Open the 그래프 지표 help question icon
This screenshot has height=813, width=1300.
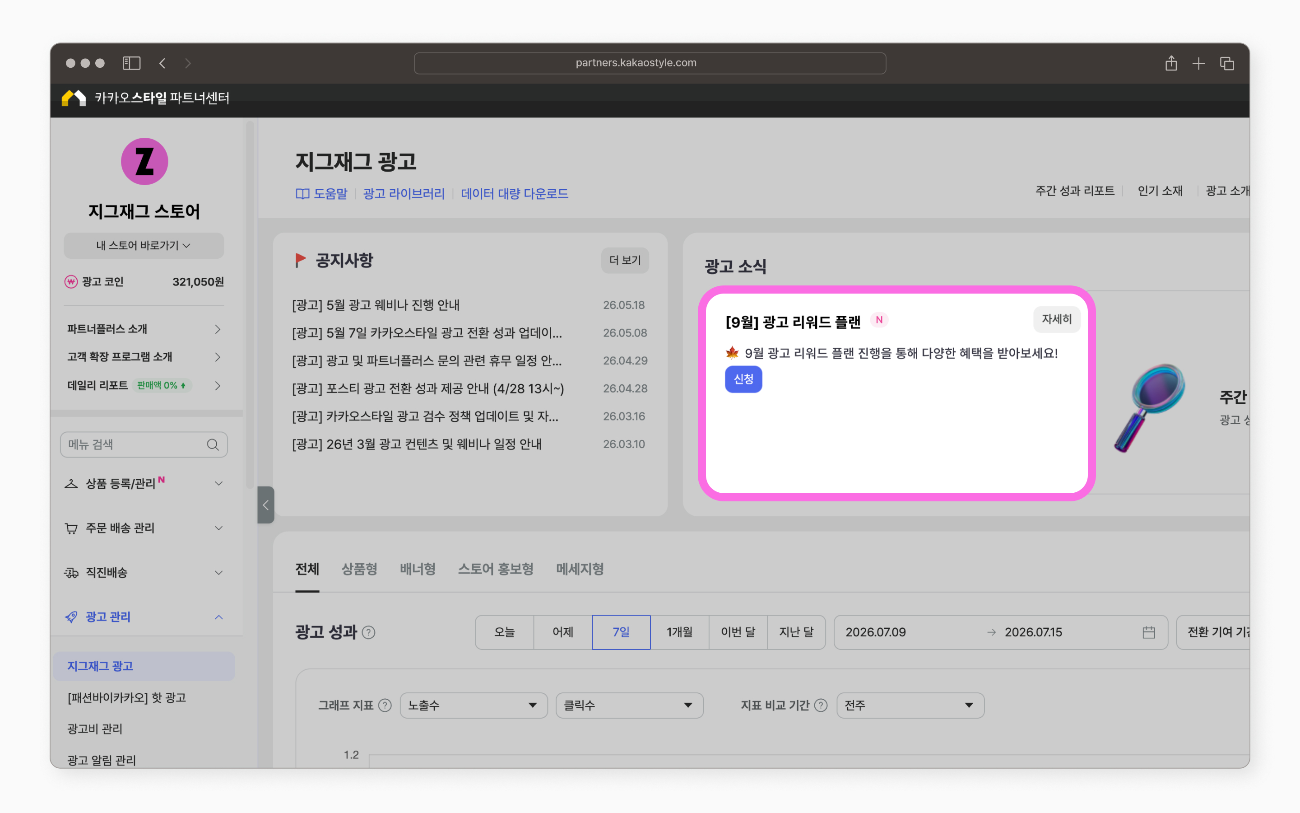(385, 706)
